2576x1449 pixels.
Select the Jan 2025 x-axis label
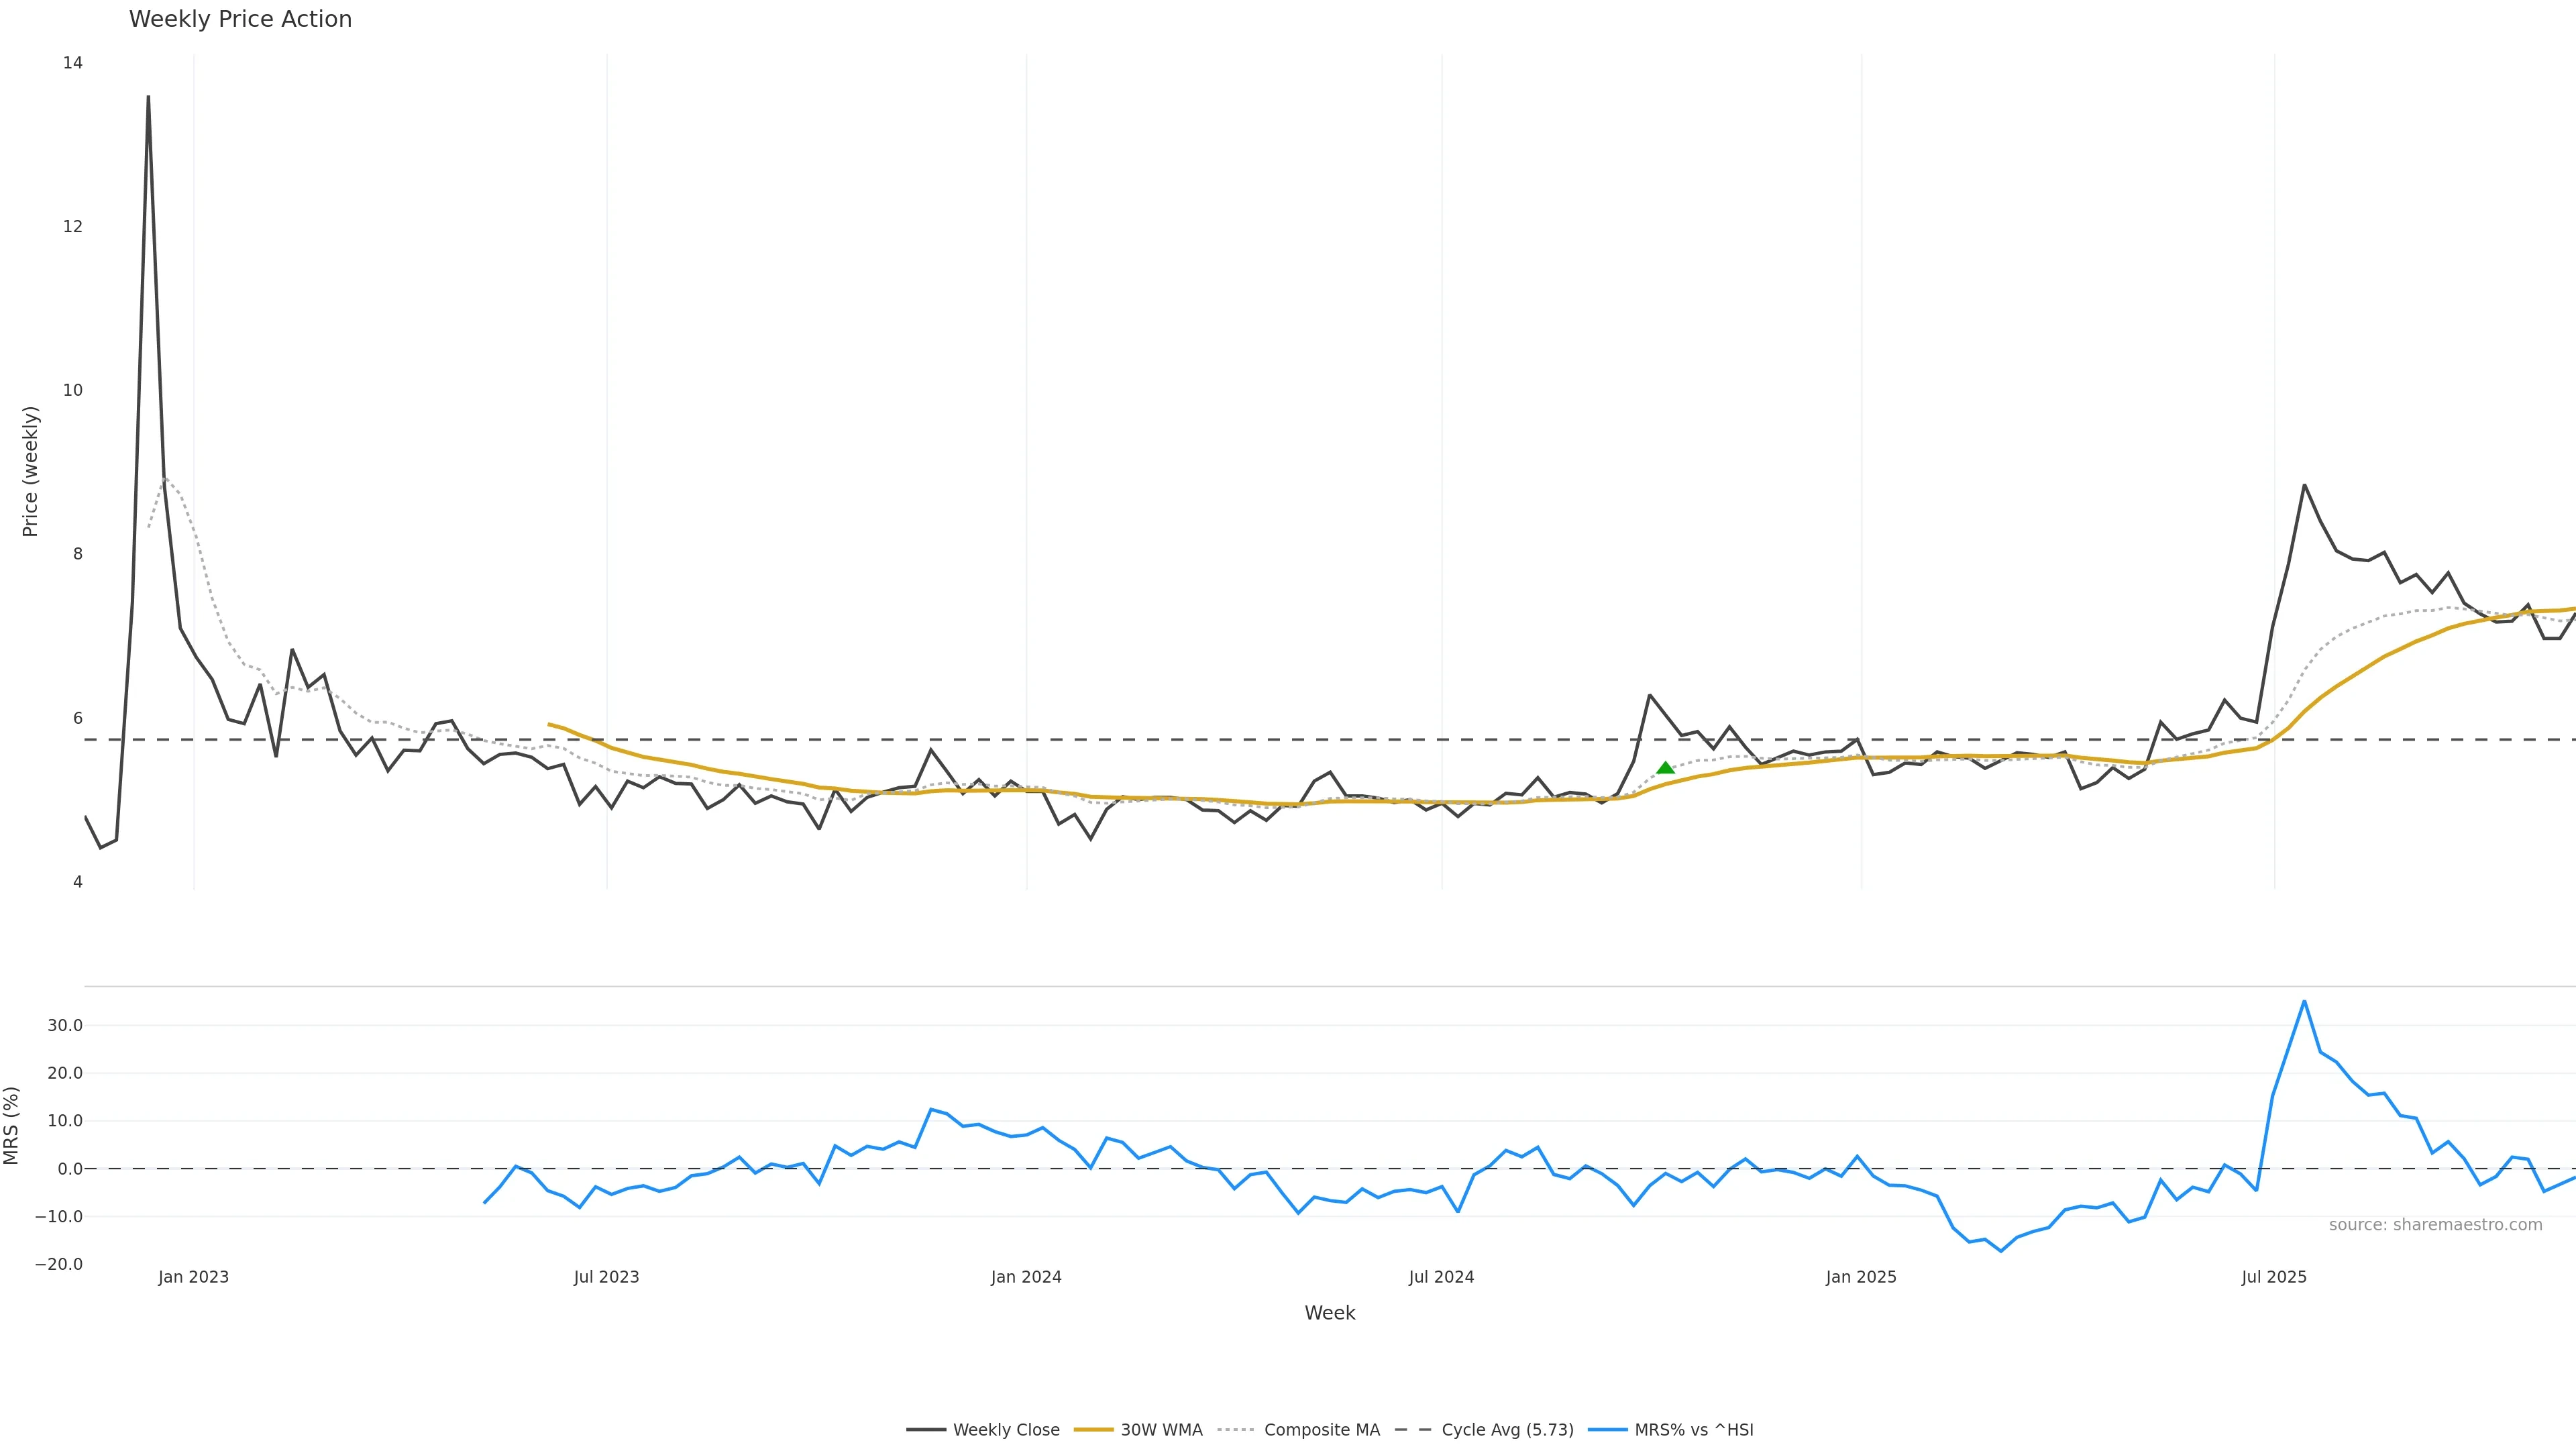1861,1277
